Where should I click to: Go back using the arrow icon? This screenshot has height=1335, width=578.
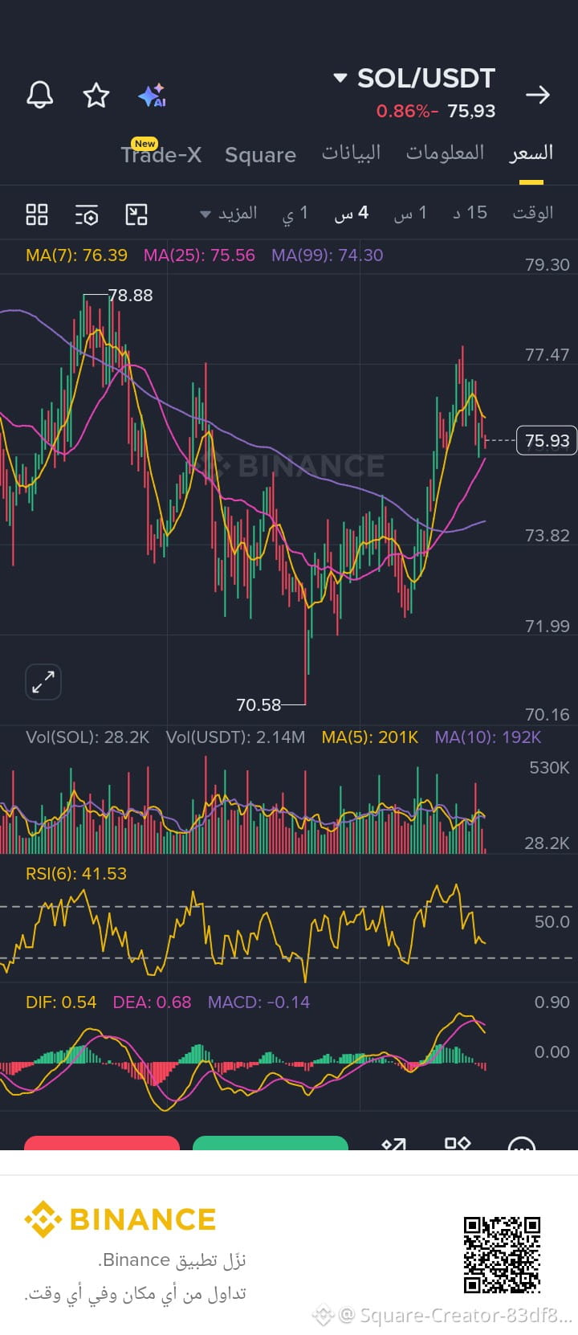537,95
